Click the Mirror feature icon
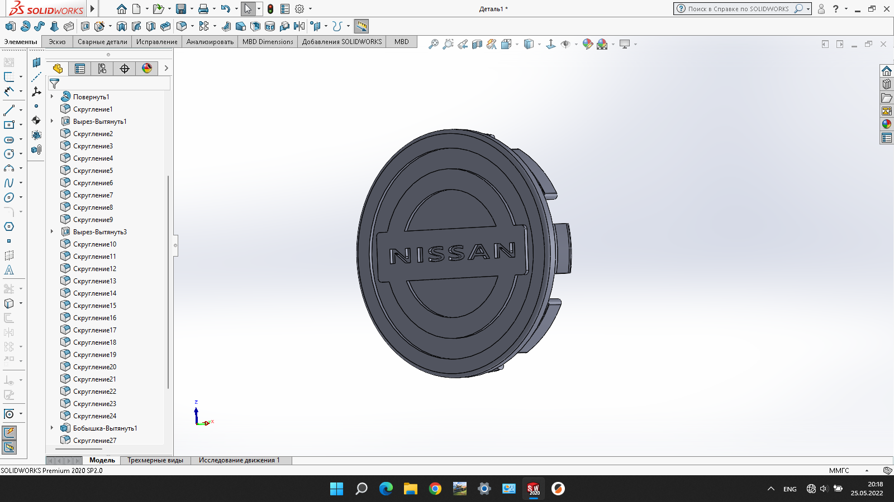The height and width of the screenshot is (502, 894). tap(299, 26)
